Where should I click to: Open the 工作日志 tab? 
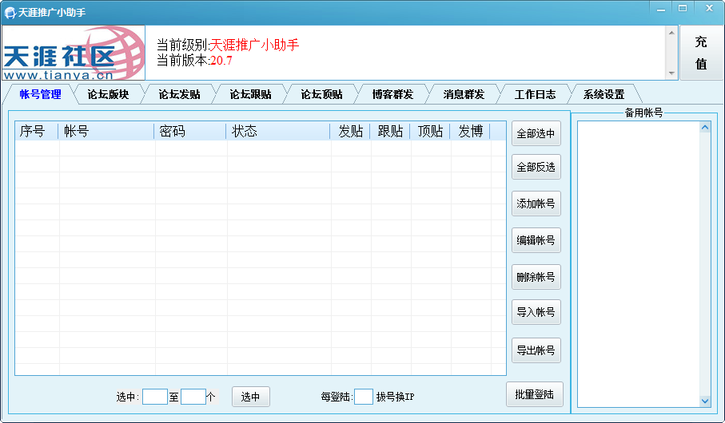click(535, 94)
